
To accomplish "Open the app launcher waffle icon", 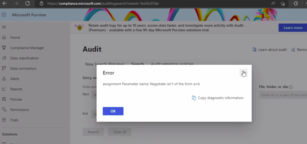I will (4, 15).
